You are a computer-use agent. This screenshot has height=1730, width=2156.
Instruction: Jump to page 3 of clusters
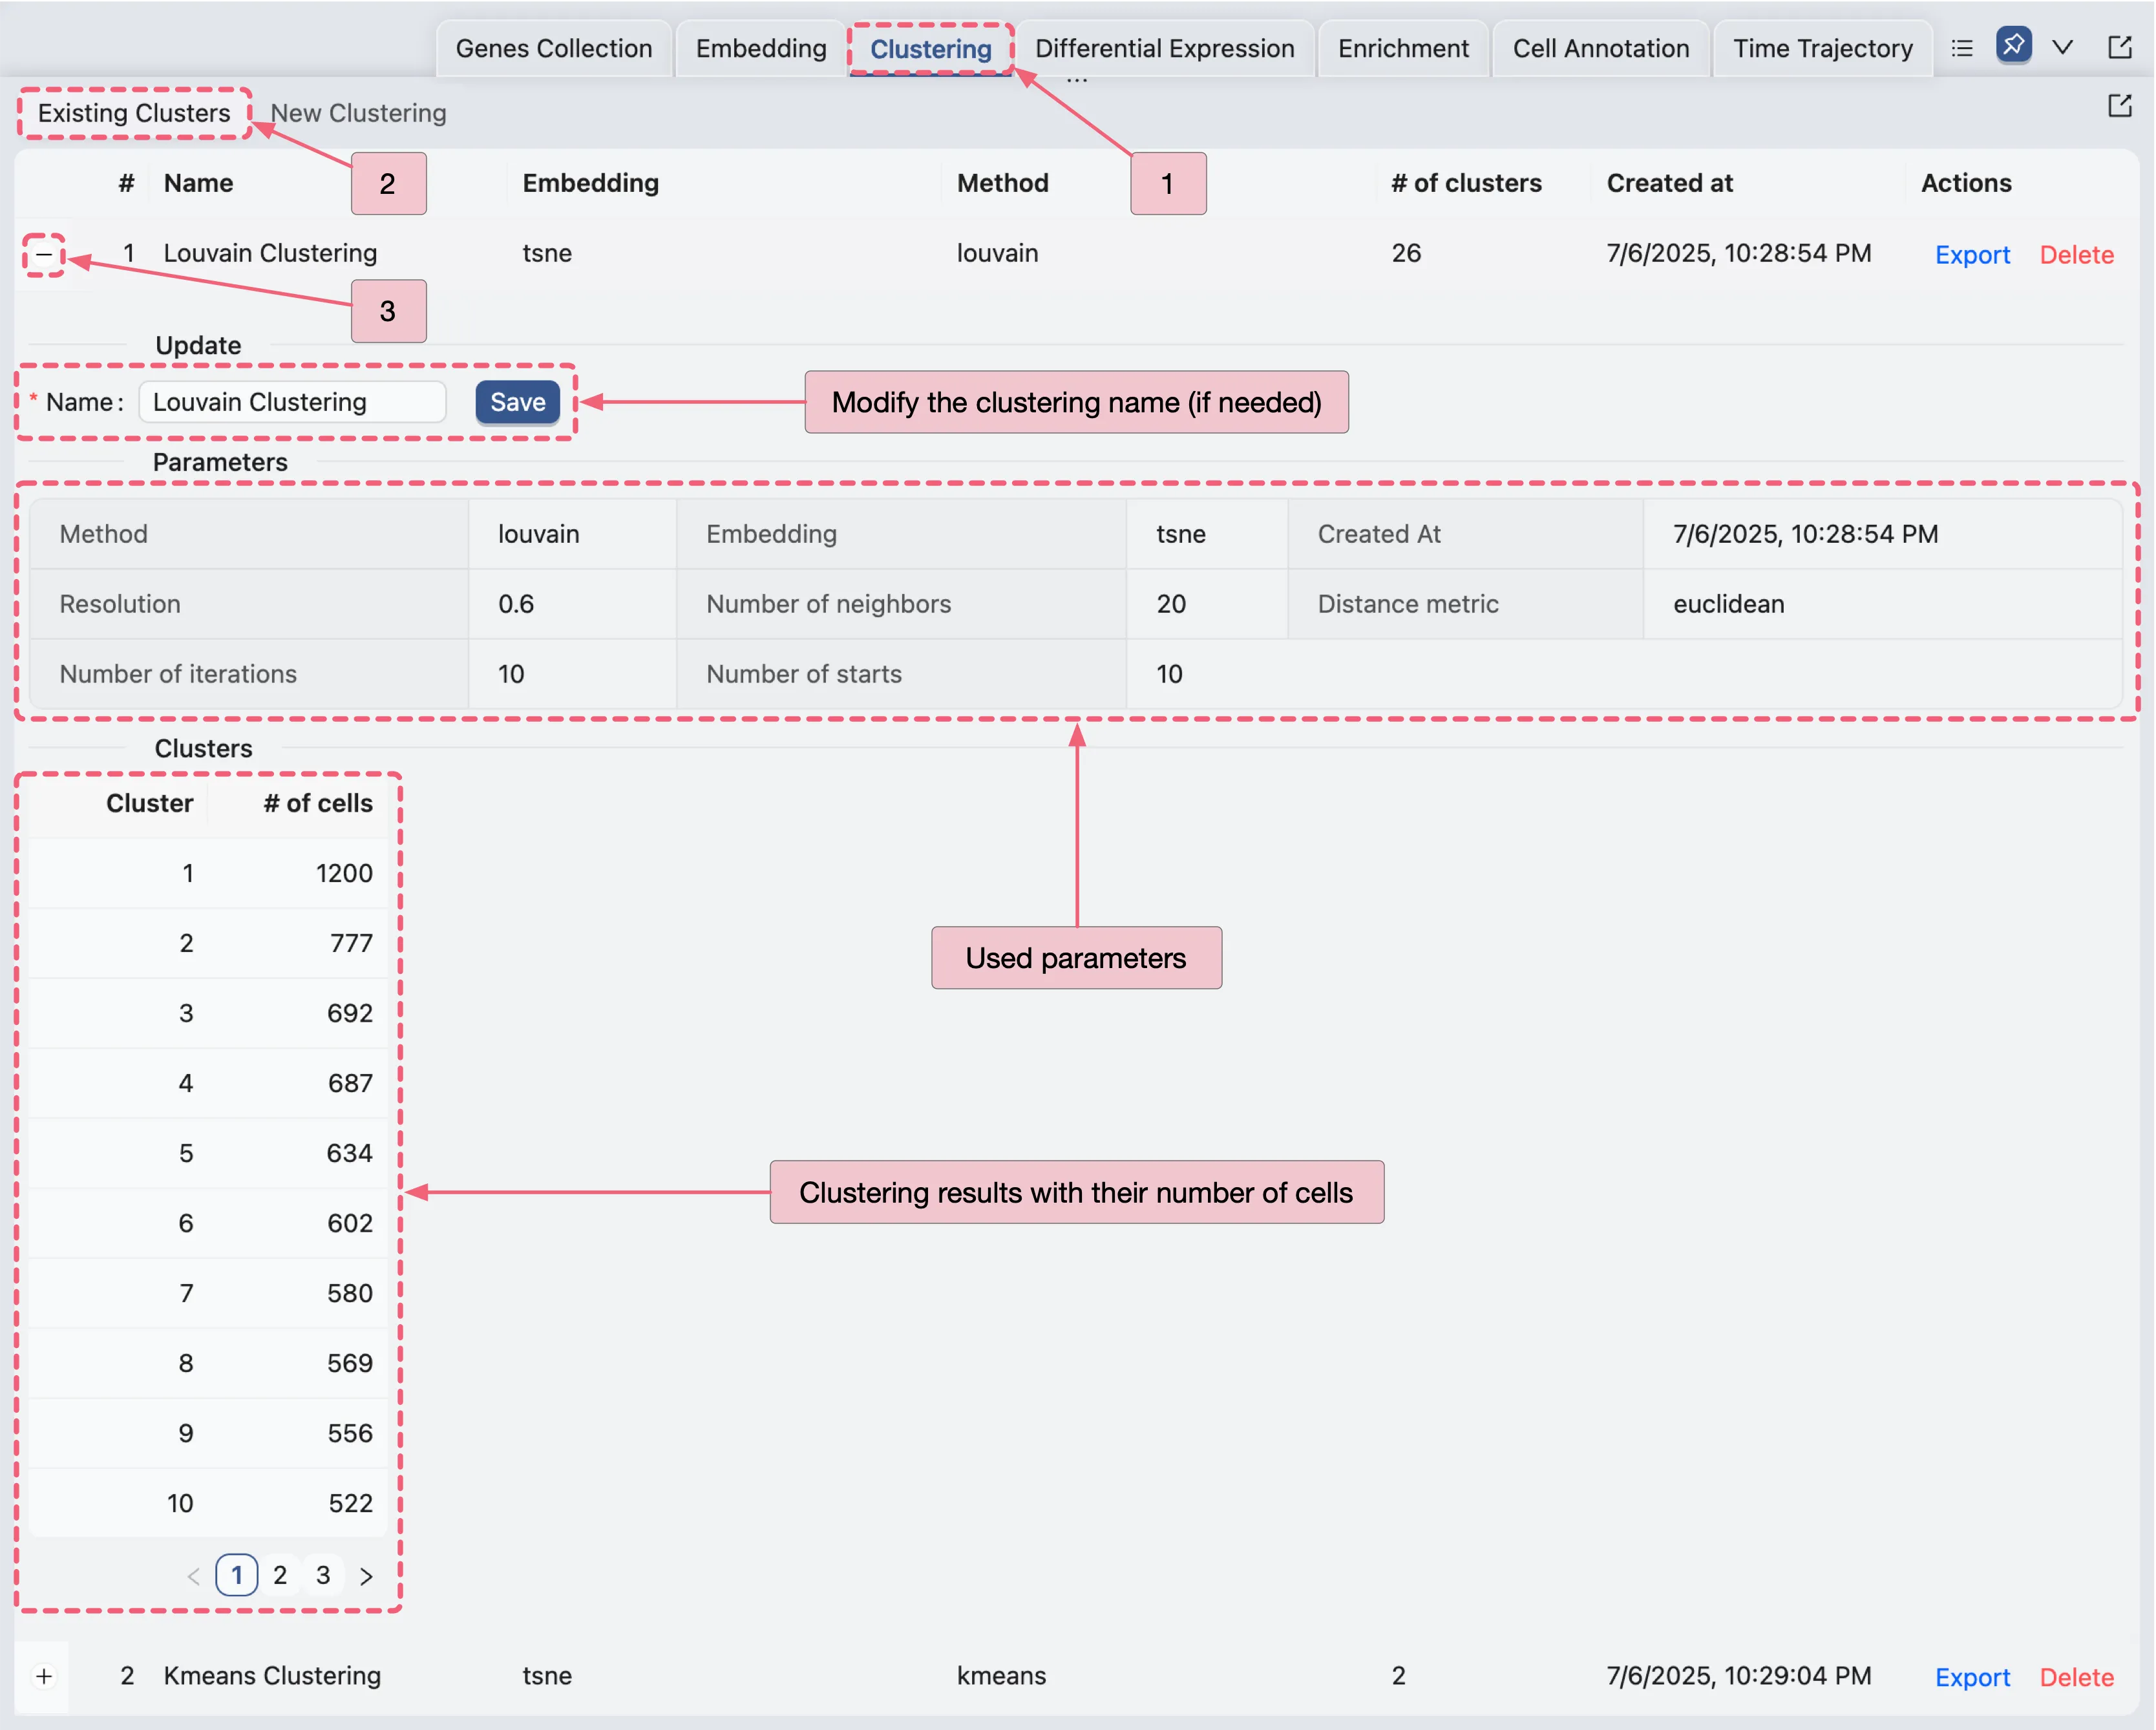323,1576
